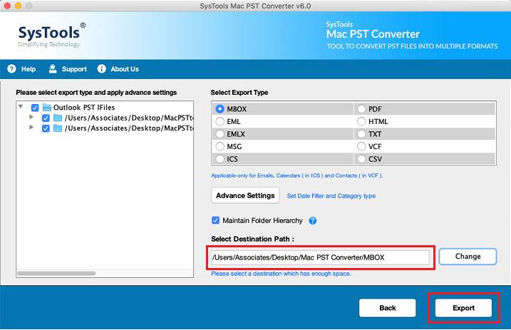This screenshot has height=330, width=511.
Task: Select the HTML export type
Action: click(361, 121)
